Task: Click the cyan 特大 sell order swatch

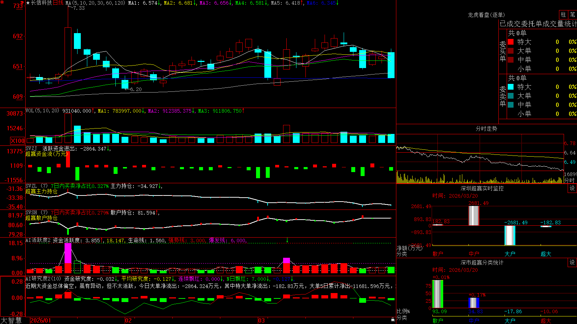Action: 511,87
